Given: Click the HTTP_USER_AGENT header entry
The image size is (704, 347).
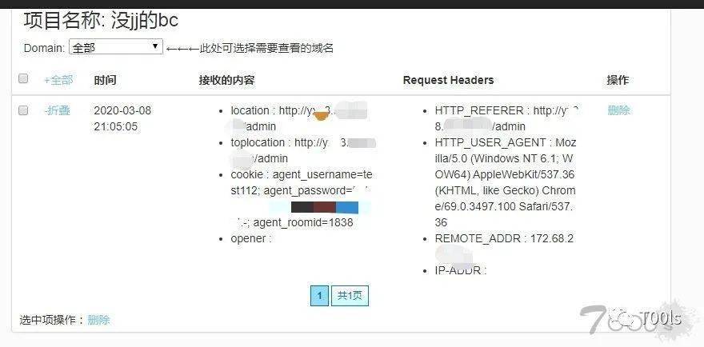Looking at the screenshot, I should click(x=505, y=182).
